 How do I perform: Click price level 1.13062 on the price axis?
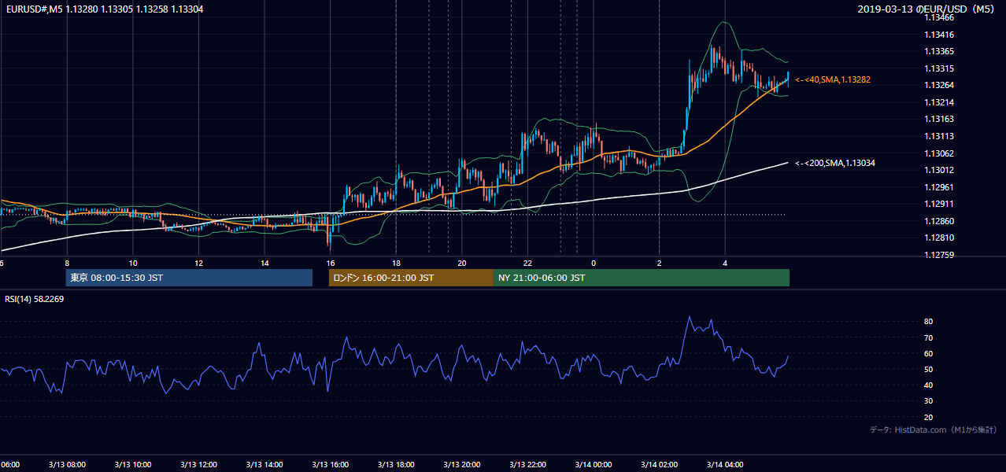pyautogui.click(x=940, y=153)
